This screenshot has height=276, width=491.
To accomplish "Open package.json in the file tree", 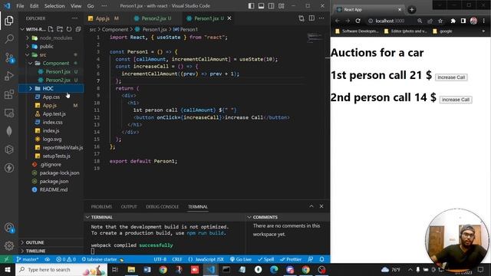I will 54,181.
